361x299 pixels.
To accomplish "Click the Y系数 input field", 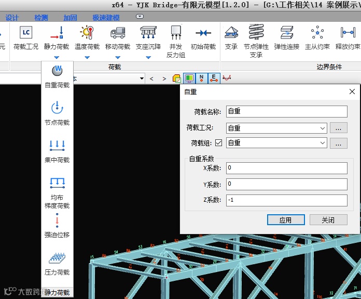I will (287, 184).
